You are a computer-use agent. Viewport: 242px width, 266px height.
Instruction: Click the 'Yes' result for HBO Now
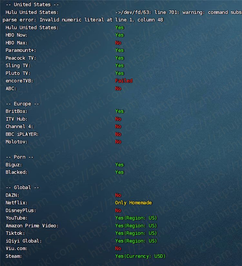pos(120,35)
